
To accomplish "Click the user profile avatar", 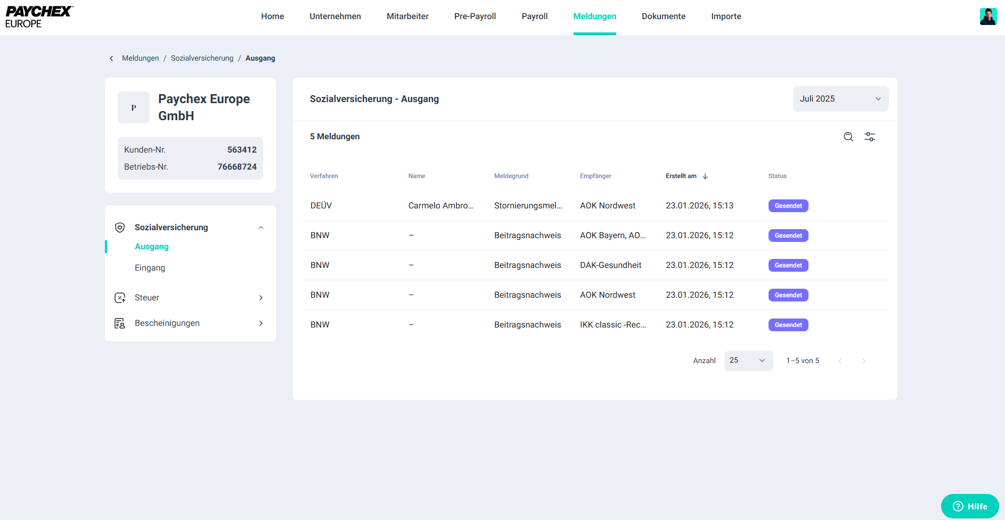I will click(x=988, y=16).
